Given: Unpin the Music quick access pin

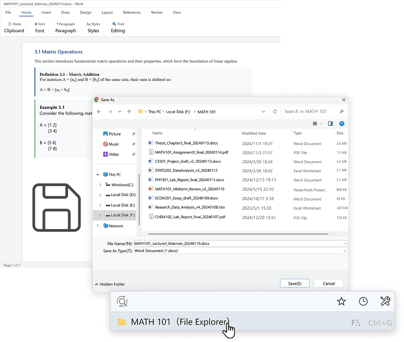Looking at the screenshot, I should [x=133, y=144].
